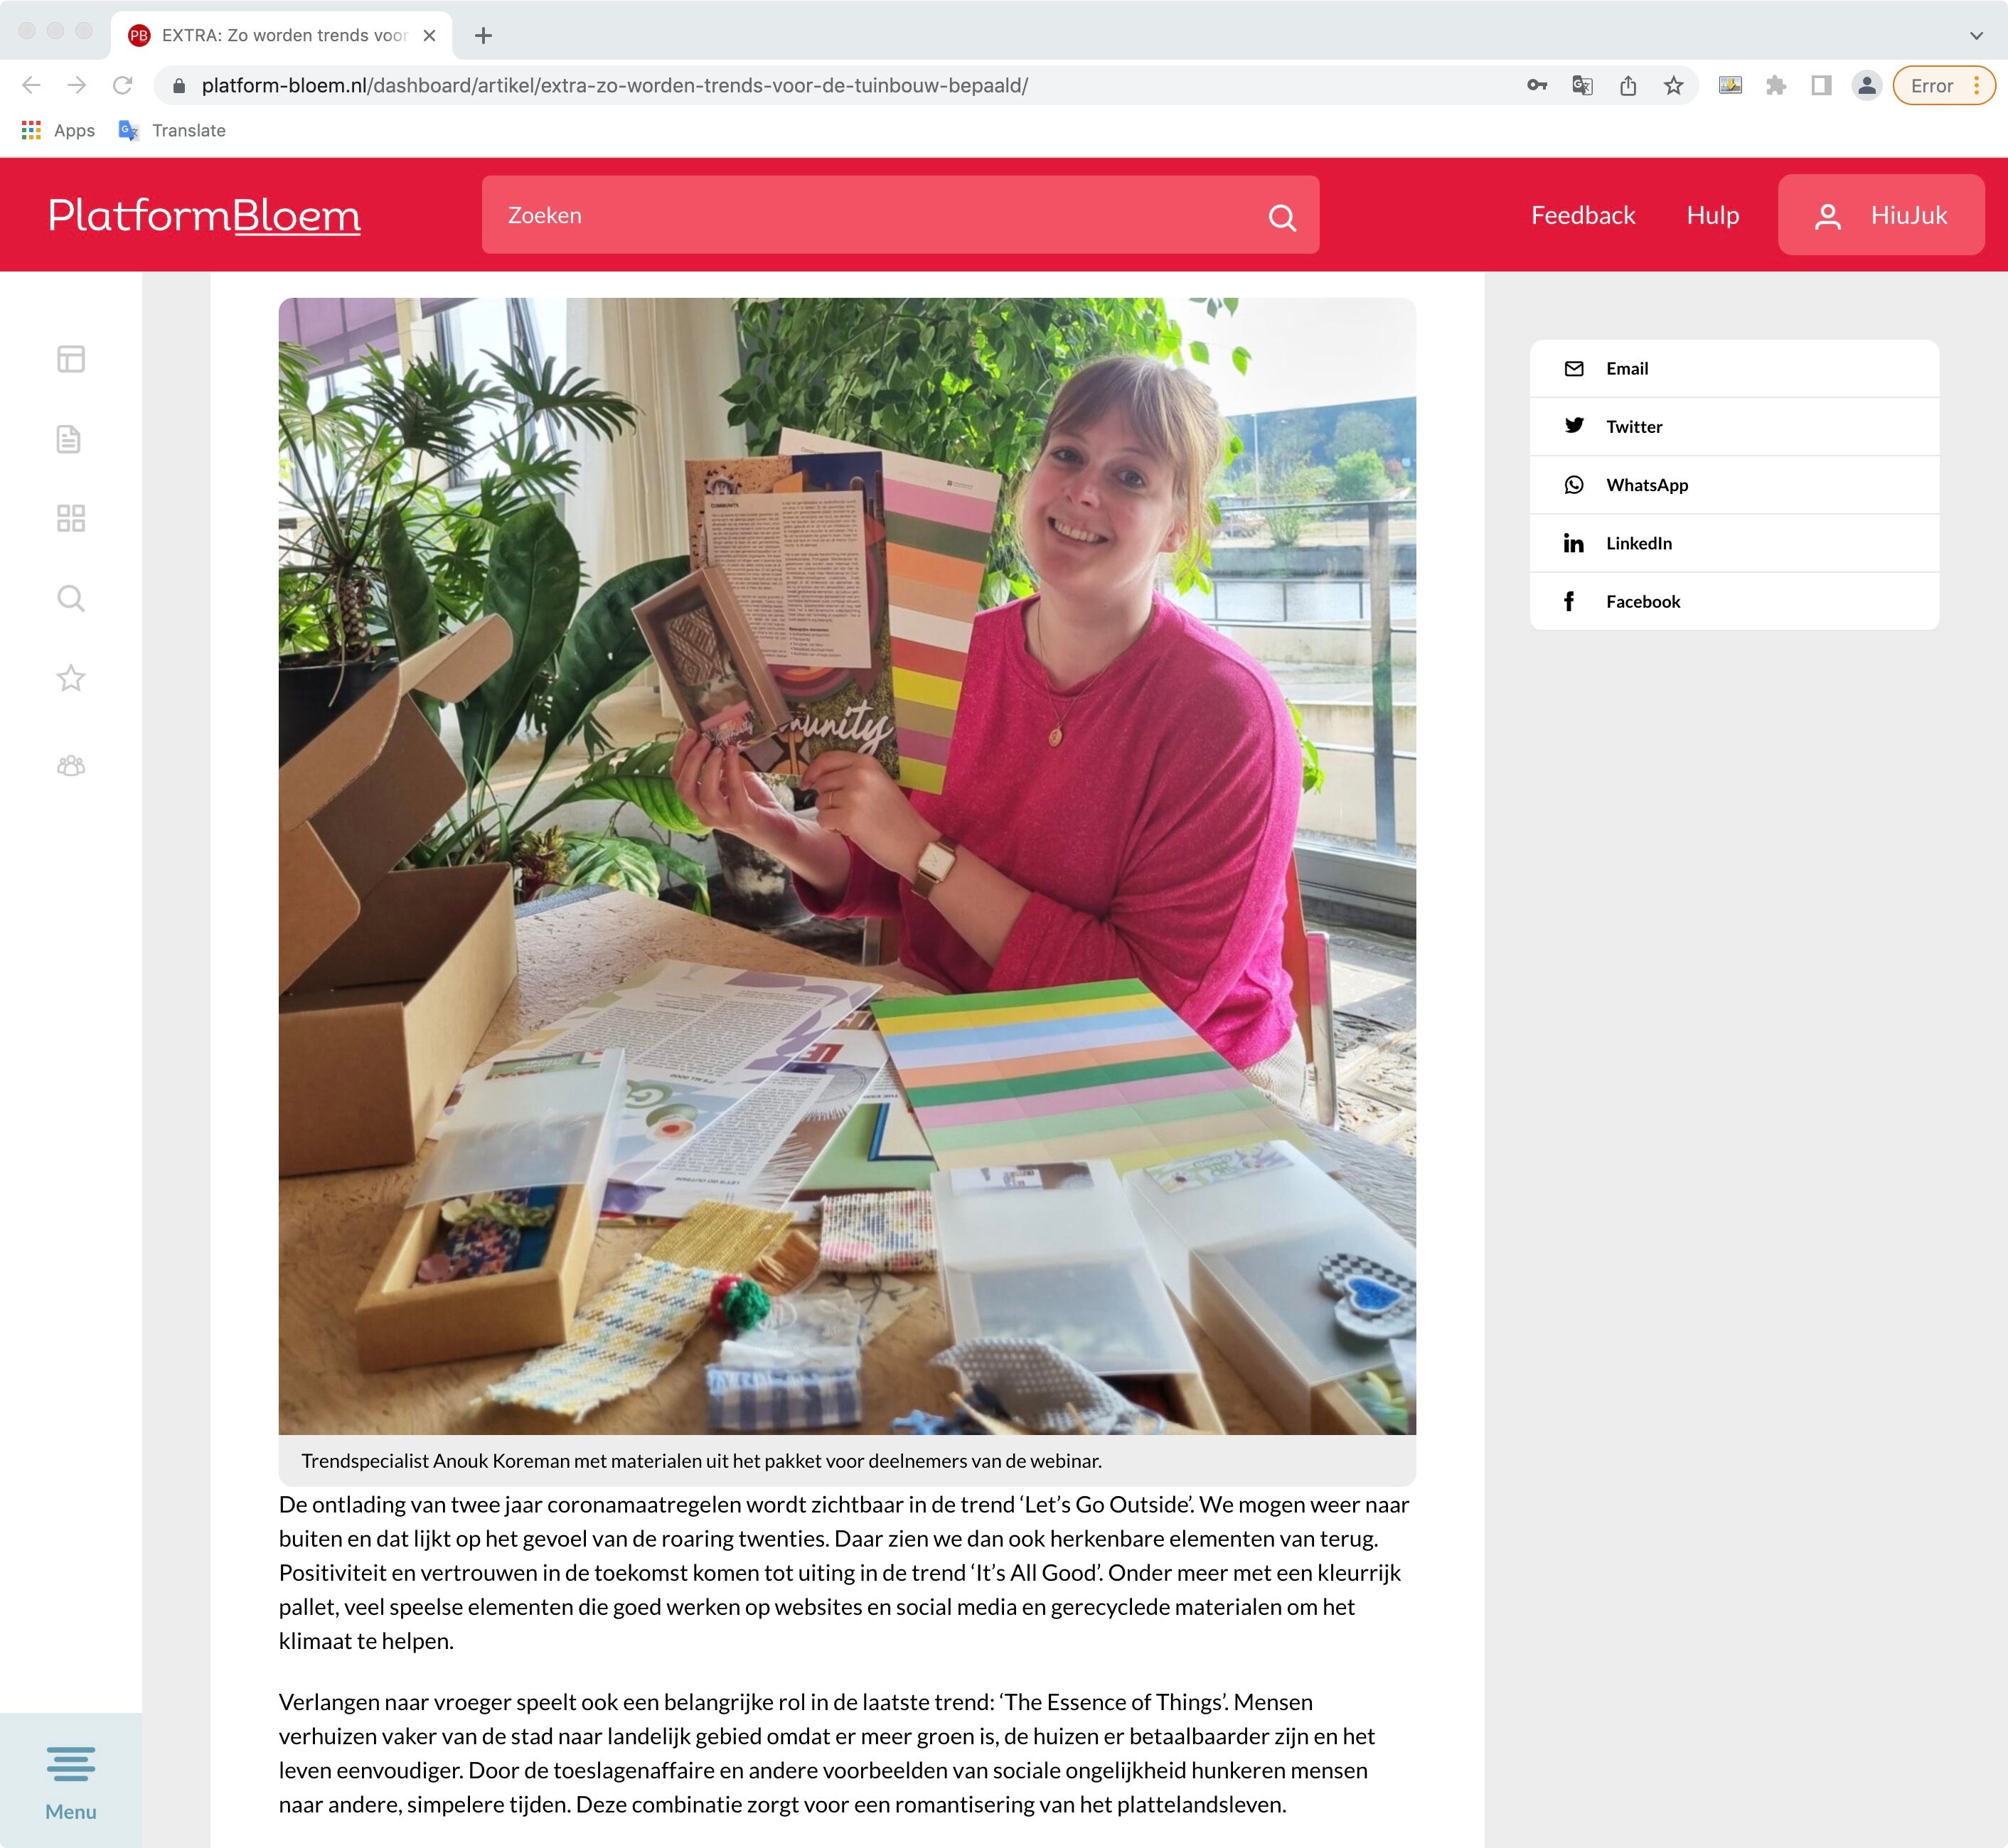This screenshot has width=2008, height=1848.
Task: Open the Chrome tab search chevron
Action: (x=1976, y=35)
